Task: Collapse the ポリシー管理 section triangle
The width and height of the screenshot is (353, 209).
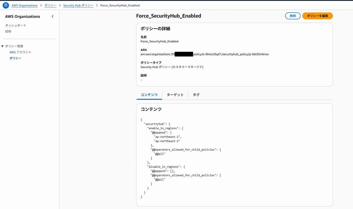Action: pyautogui.click(x=2, y=46)
